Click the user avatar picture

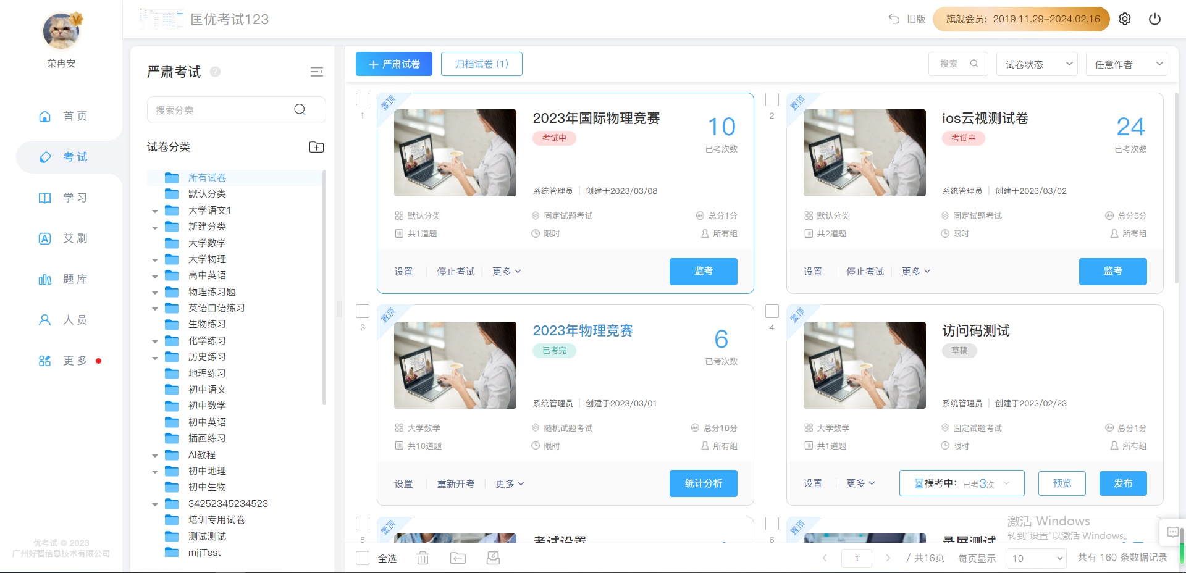pos(61,31)
